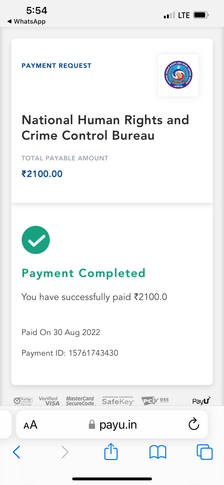Tap the payu.in address bar

118,425
